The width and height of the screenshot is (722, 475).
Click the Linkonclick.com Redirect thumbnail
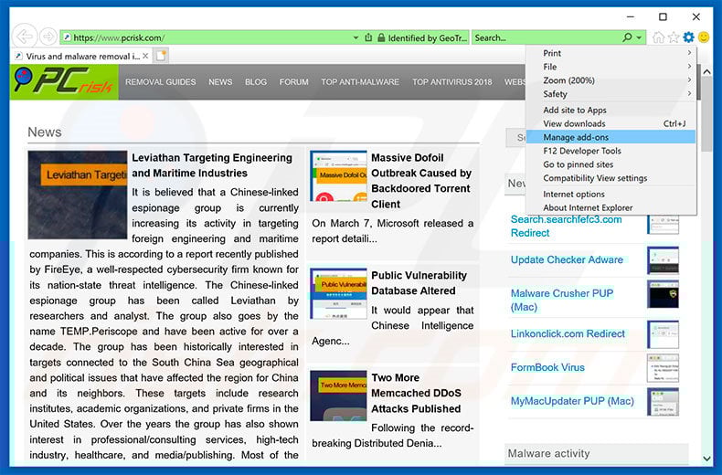(x=664, y=334)
